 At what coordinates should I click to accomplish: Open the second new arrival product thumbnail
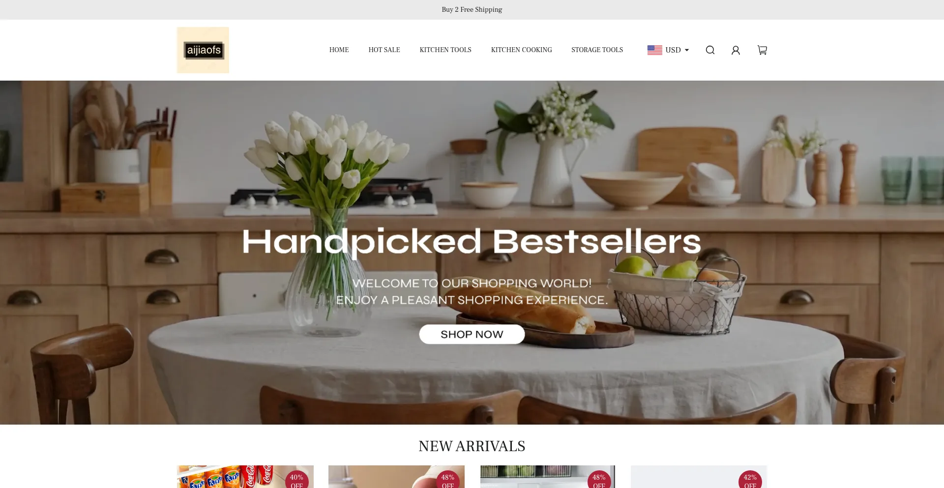point(396,477)
